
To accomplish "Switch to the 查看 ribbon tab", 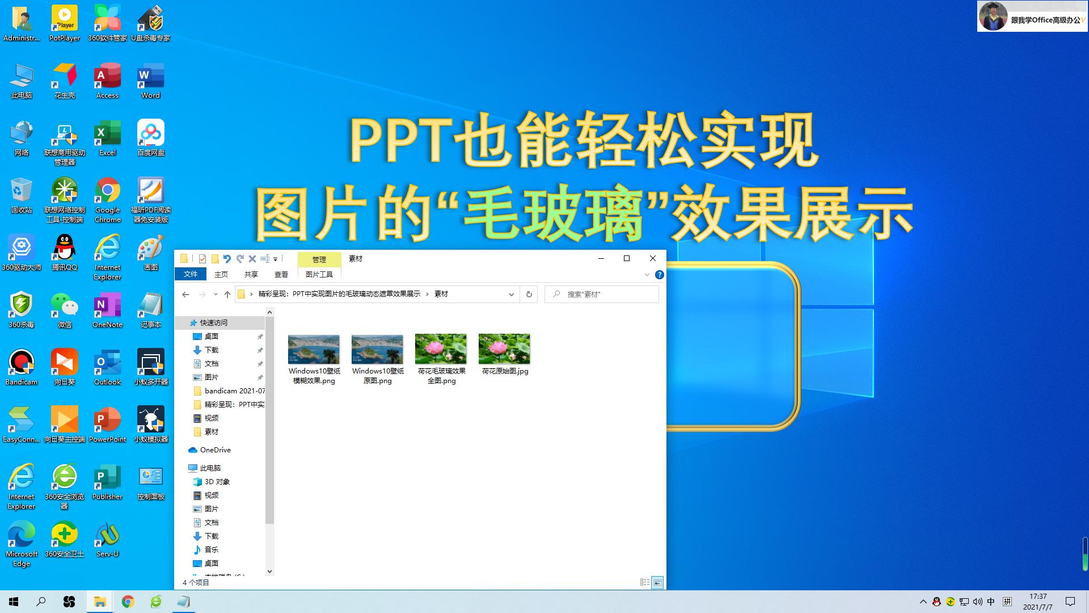I will tap(281, 274).
